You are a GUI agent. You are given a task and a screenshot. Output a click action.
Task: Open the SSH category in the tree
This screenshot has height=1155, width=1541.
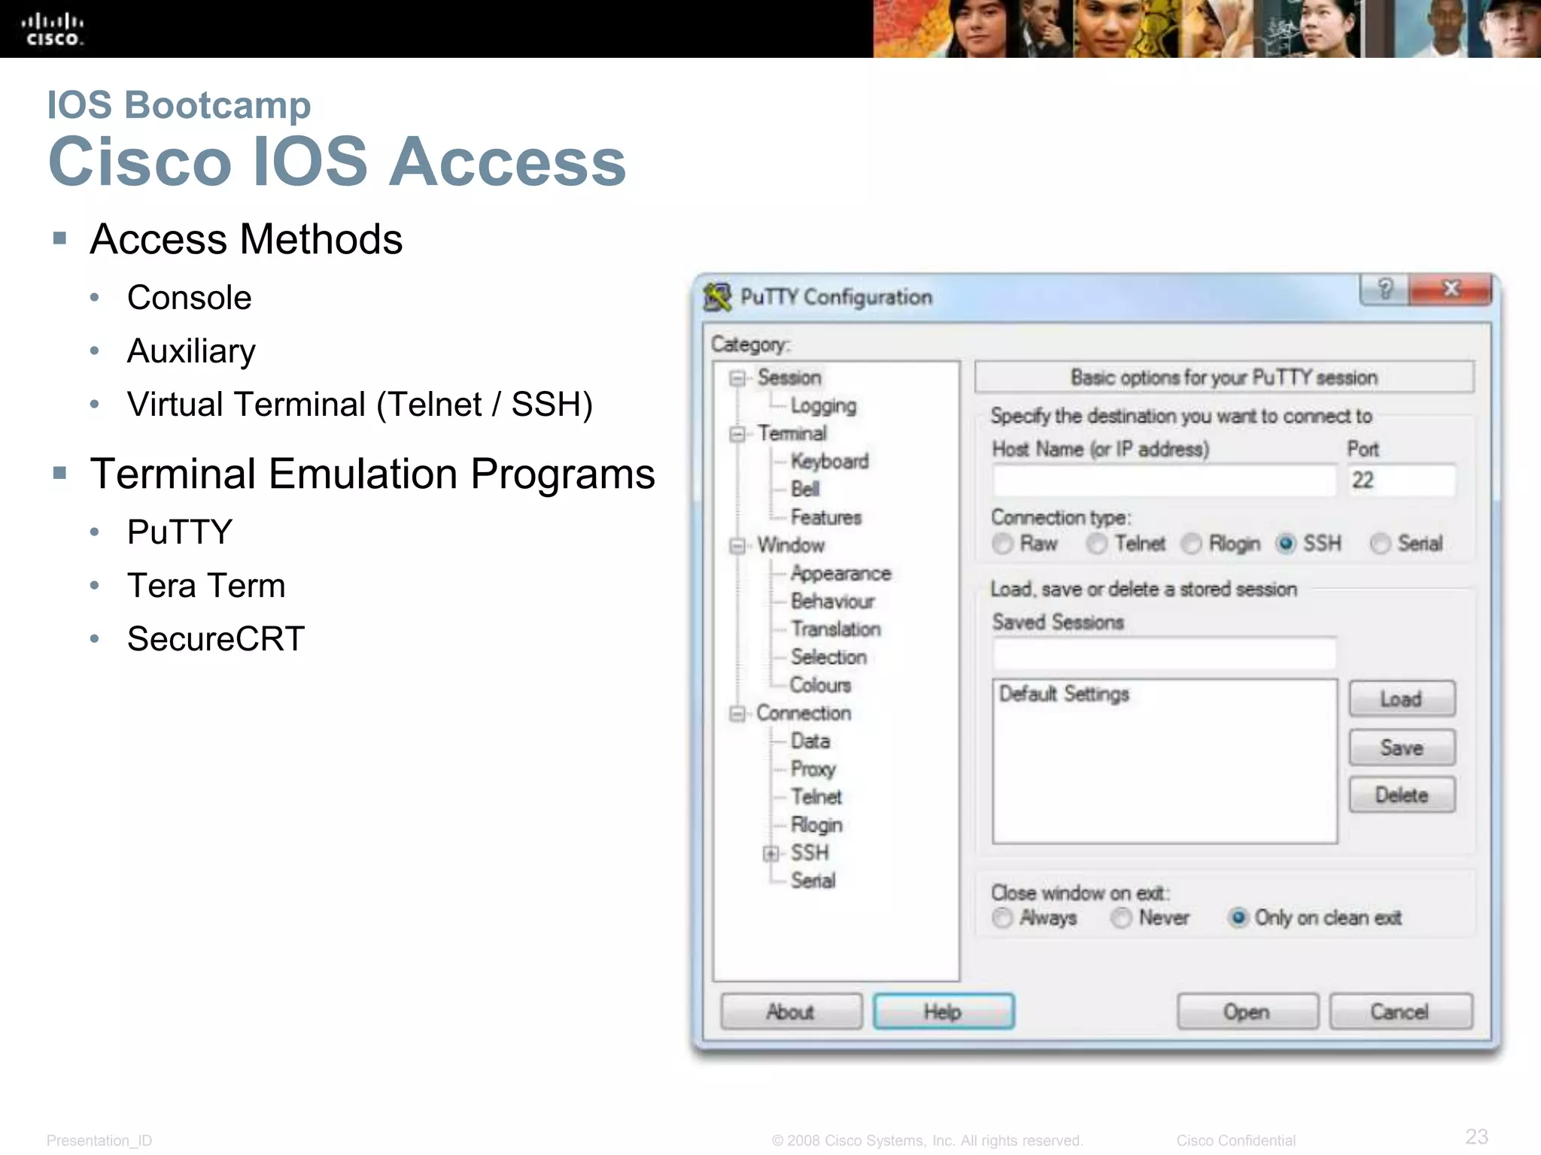[x=810, y=853]
